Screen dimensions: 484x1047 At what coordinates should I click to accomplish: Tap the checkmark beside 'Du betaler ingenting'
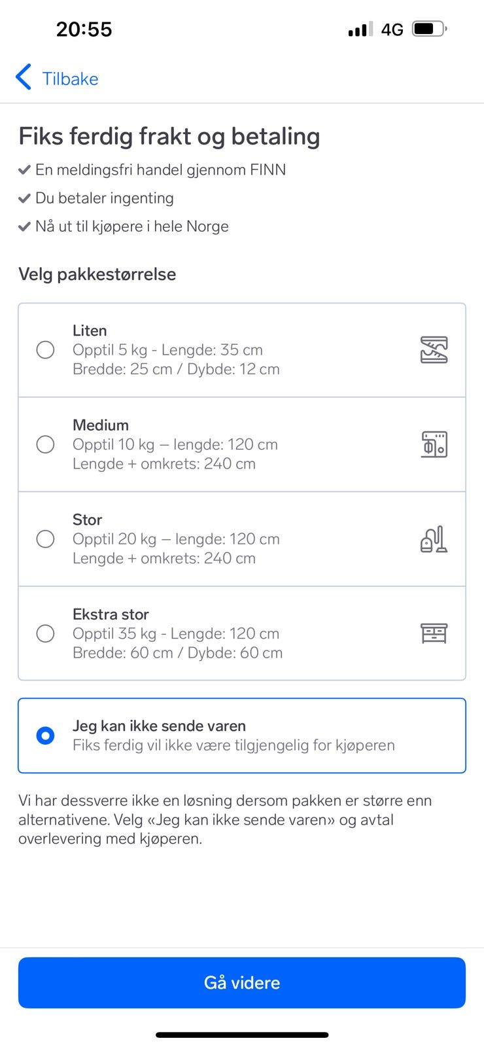coord(24,198)
